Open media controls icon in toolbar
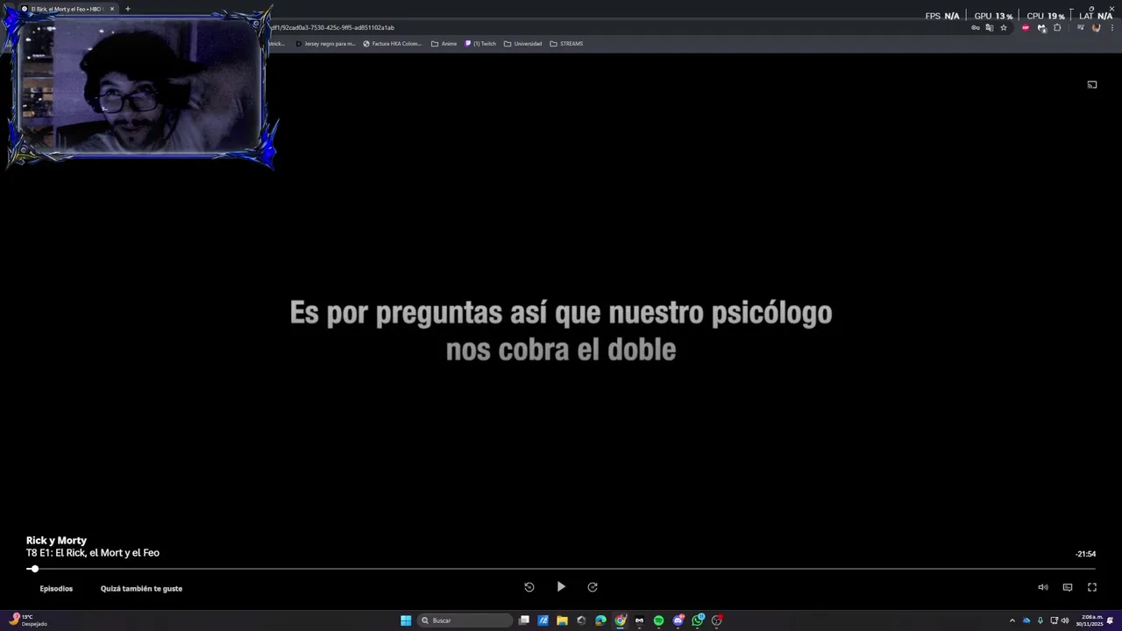The image size is (1122, 631). coord(1080,28)
